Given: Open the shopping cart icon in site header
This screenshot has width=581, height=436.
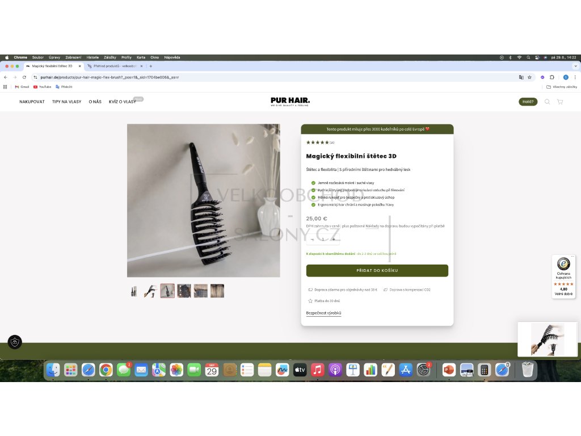Looking at the screenshot, I should tap(560, 102).
